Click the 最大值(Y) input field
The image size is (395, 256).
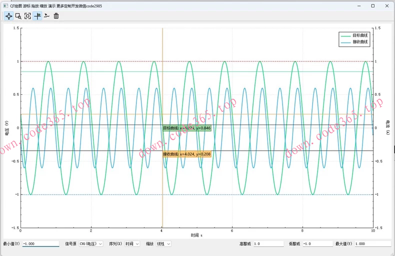[372, 244]
